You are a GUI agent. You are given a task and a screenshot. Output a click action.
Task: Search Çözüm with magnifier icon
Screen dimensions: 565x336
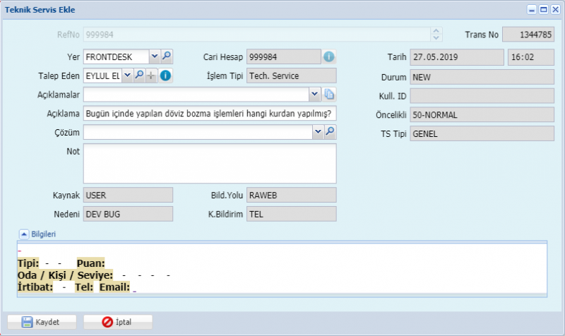point(330,132)
